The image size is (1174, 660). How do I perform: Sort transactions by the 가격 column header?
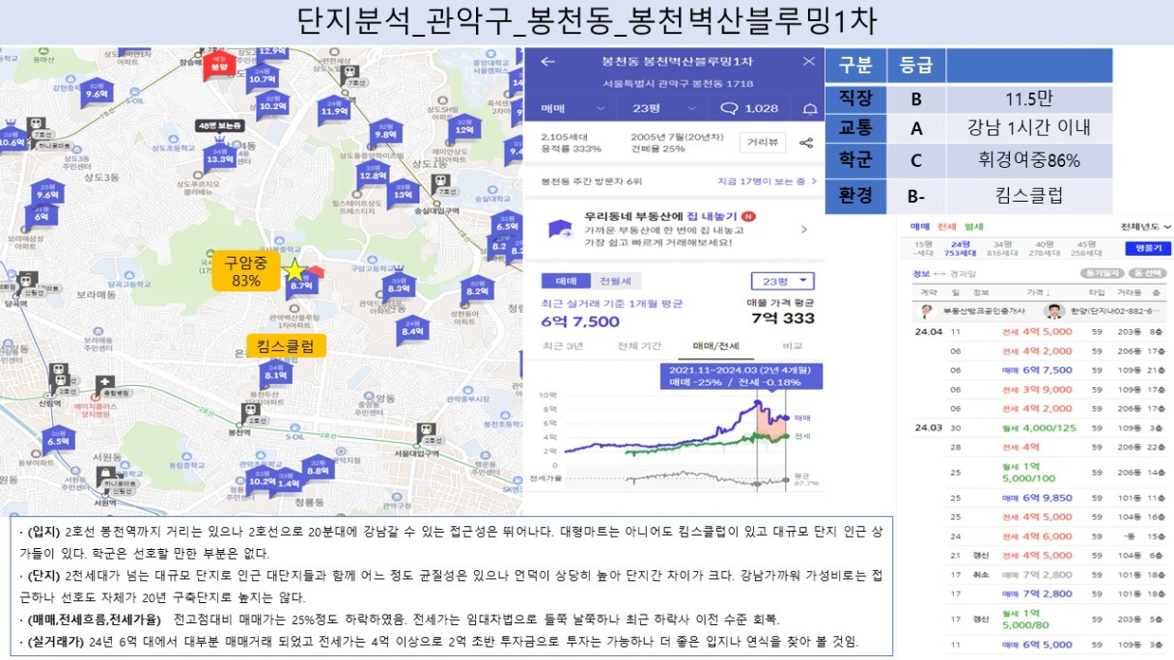(1039, 291)
